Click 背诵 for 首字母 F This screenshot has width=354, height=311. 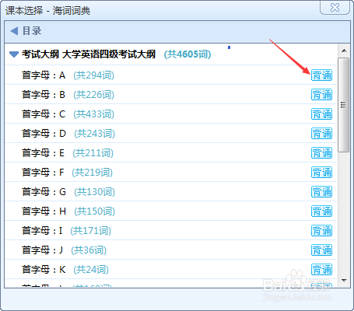pos(321,173)
